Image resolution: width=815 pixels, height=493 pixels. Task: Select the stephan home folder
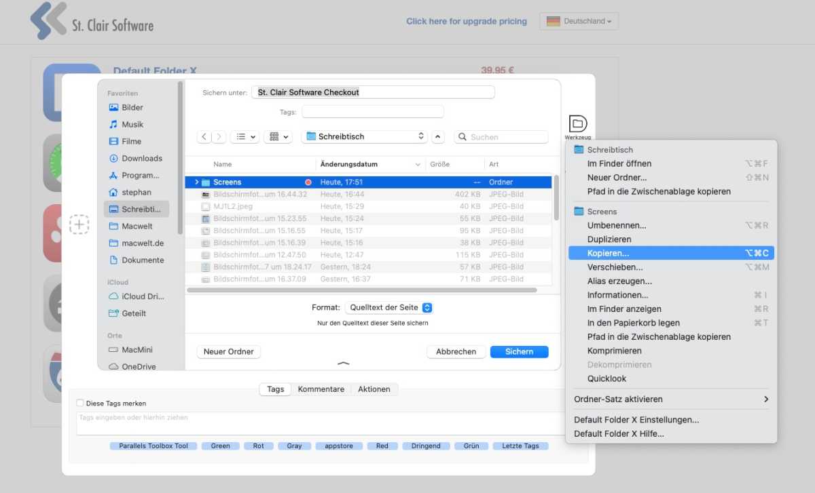[130, 192]
